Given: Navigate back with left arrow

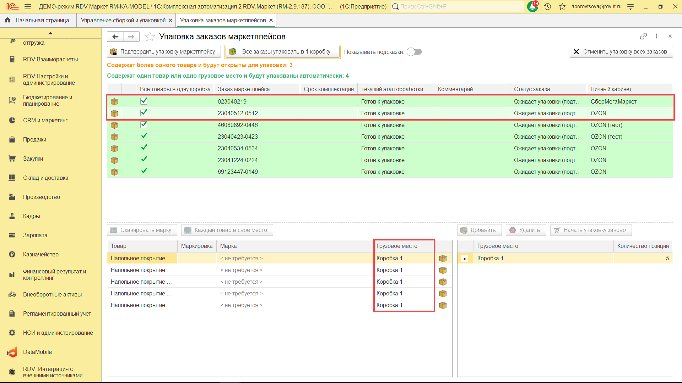Looking at the screenshot, I should point(115,37).
